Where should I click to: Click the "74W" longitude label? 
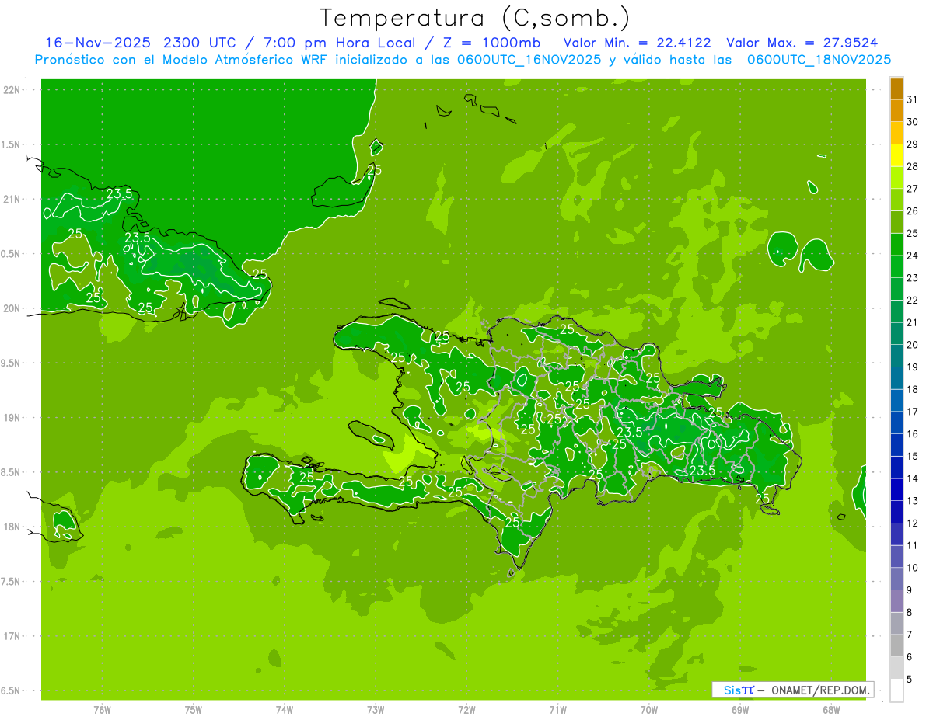click(284, 710)
